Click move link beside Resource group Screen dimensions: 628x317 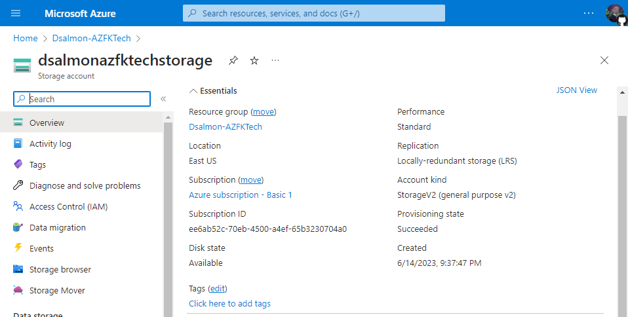point(264,111)
